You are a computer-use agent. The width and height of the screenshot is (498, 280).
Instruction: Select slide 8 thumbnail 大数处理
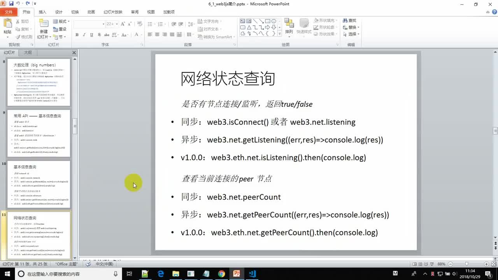39,82
